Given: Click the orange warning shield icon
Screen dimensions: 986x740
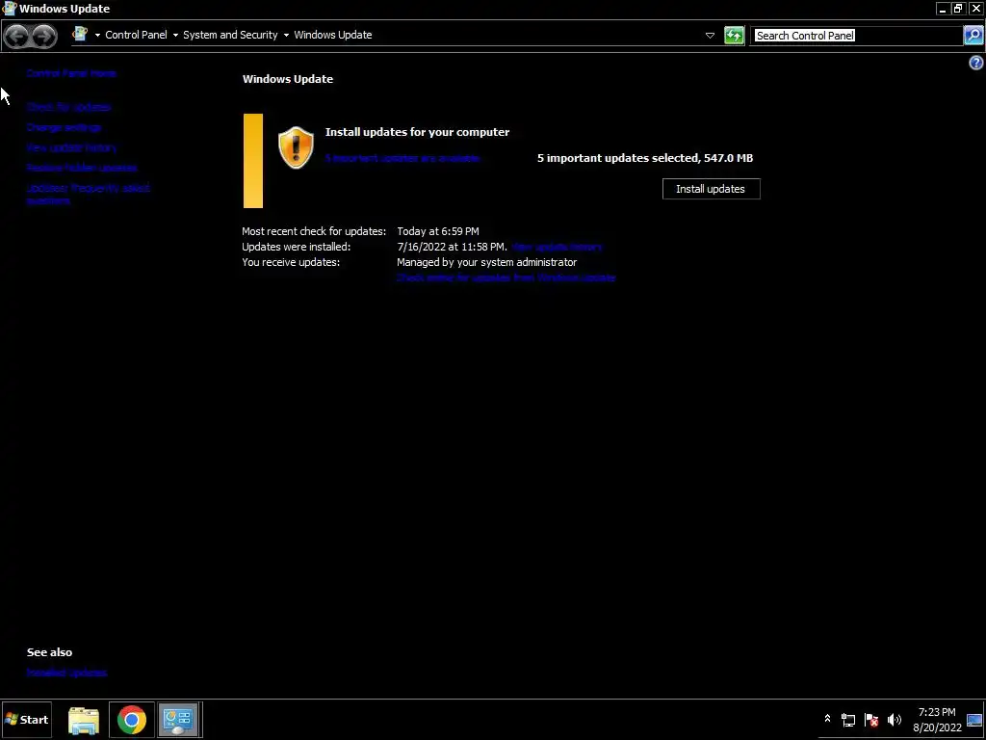Looking at the screenshot, I should coord(296,147).
